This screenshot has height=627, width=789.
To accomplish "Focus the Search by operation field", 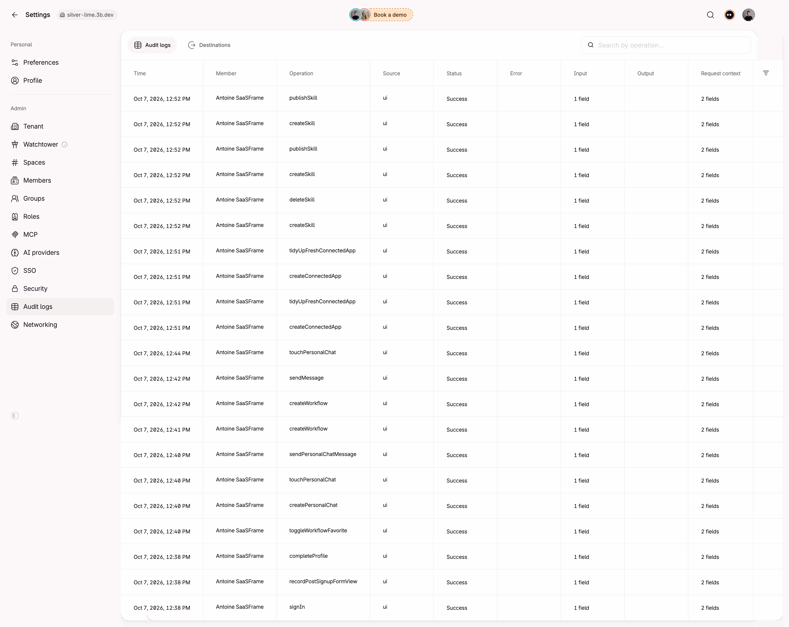I will [x=666, y=45].
